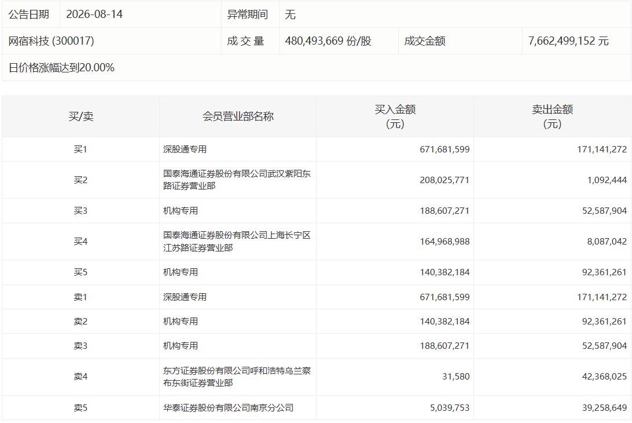The image size is (632, 423).
Task: Click 东方证券 呼和浩特乌兰察布东街营业部 entry
Action: point(237,377)
